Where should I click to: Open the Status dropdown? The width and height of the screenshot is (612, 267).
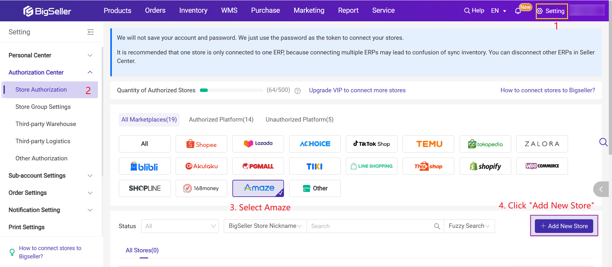coord(180,226)
